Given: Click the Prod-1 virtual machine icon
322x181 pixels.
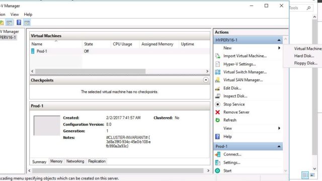Looking at the screenshot, I should click(33, 51).
